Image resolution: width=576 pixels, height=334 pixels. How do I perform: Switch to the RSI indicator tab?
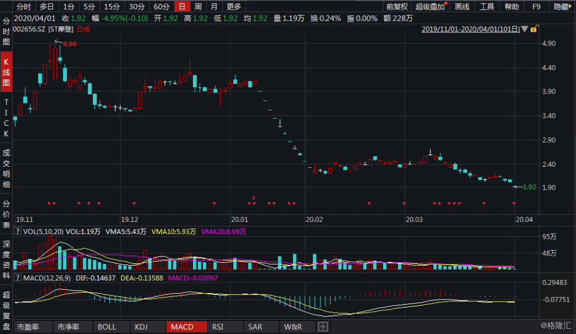(x=219, y=327)
